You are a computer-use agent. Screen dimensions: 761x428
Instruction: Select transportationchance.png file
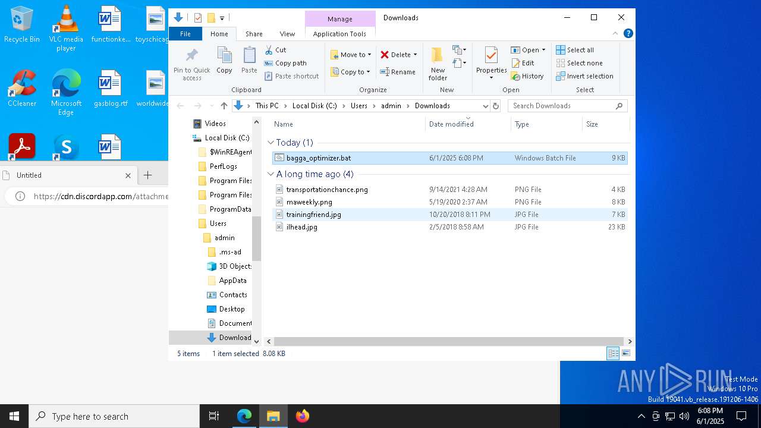[449, 190]
